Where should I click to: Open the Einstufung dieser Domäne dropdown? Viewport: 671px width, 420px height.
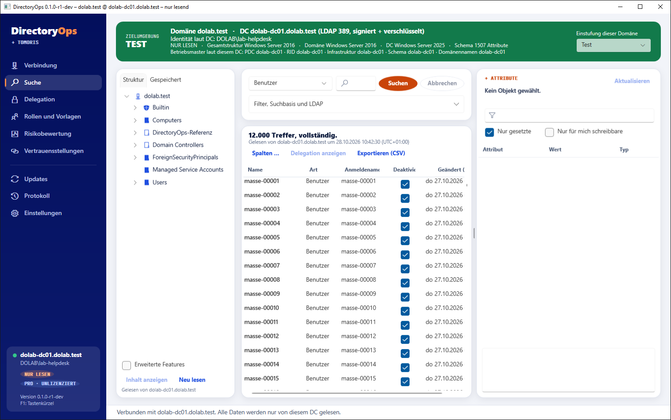click(613, 45)
